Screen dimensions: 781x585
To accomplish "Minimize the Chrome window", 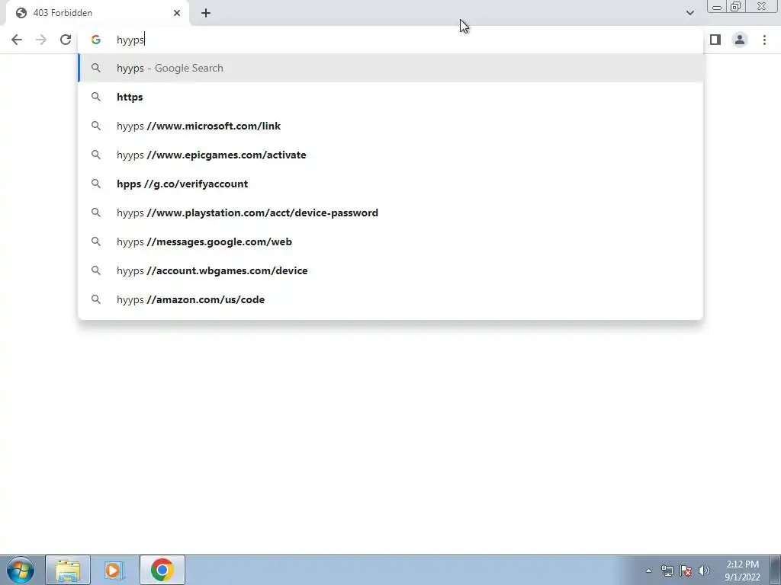I will tap(717, 7).
